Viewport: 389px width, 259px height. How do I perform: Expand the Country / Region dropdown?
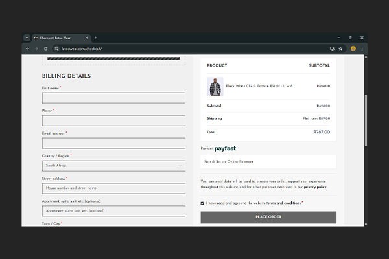pos(113,166)
